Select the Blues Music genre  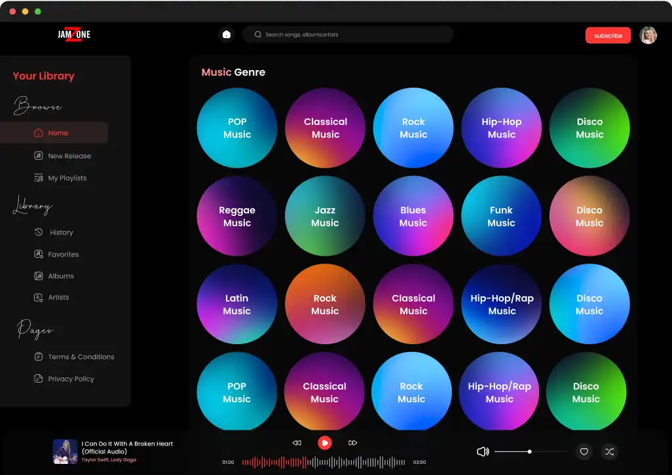pos(413,216)
